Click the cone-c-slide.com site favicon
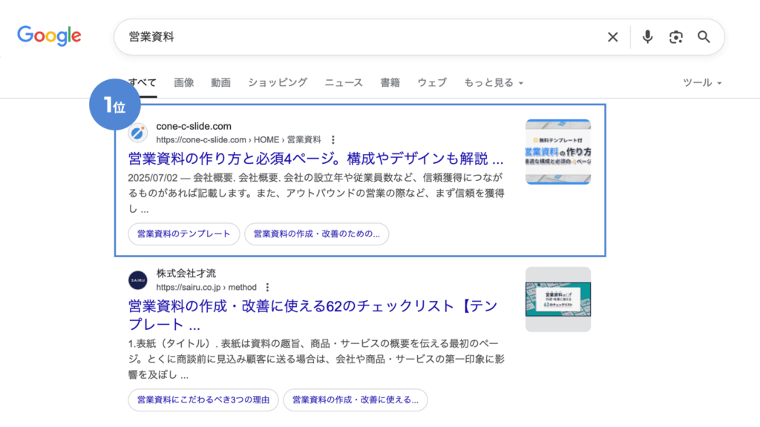Viewport: 760px width, 427px height. coord(137,133)
